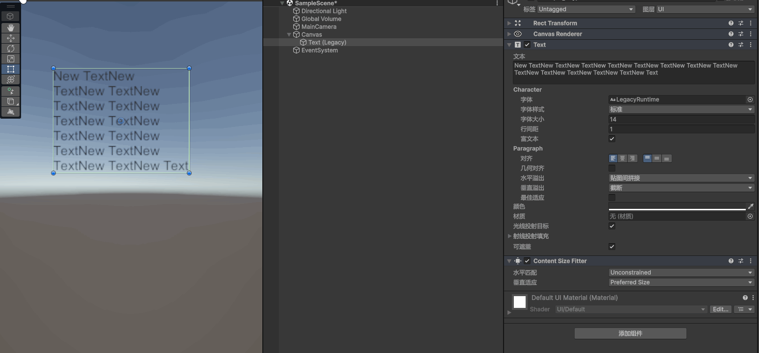Open object picker for 材质 field
Screen dimensions: 759x353
(x=750, y=216)
